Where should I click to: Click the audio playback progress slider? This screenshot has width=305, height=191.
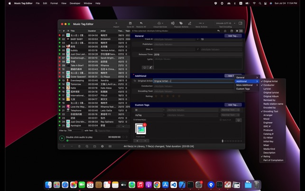click(x=97, y=141)
